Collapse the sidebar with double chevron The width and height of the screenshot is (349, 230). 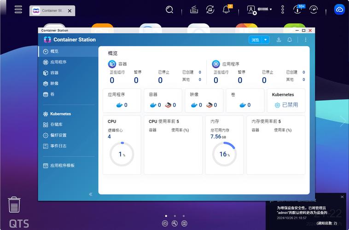tap(91, 194)
